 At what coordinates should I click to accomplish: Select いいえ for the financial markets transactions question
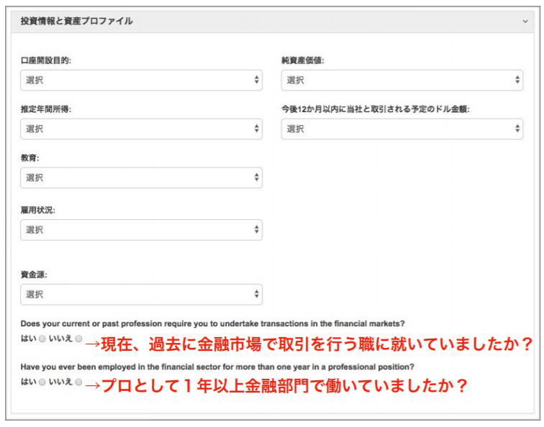pyautogui.click(x=79, y=339)
